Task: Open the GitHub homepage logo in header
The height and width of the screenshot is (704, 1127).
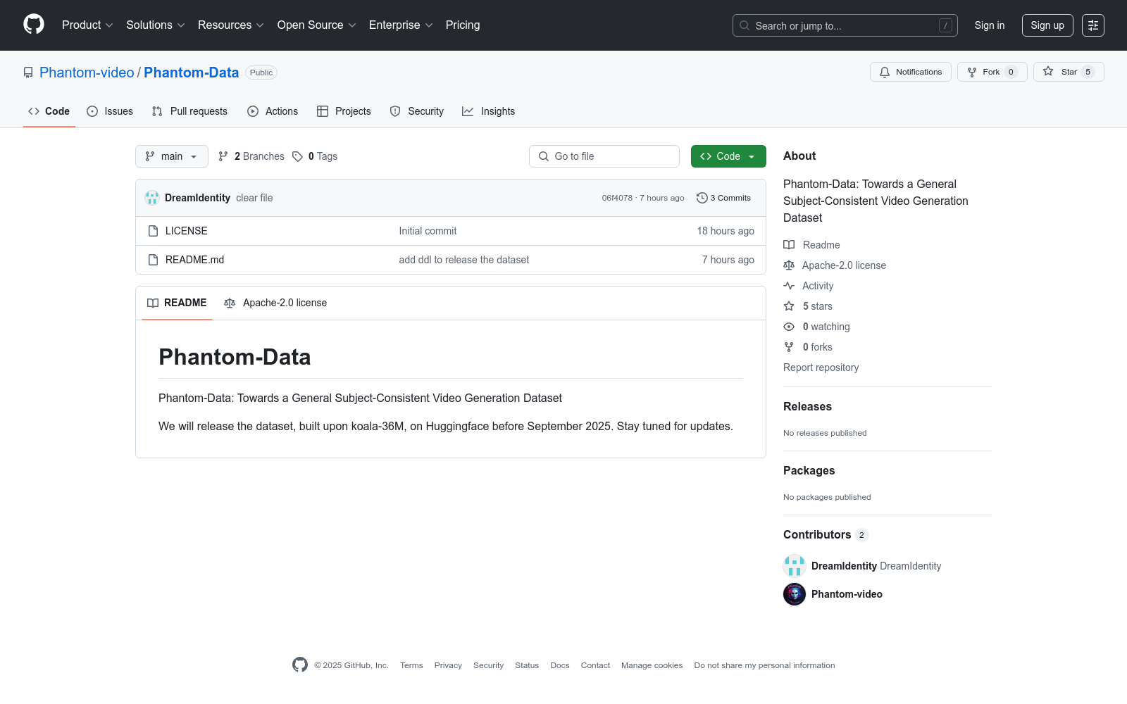Action: (34, 25)
